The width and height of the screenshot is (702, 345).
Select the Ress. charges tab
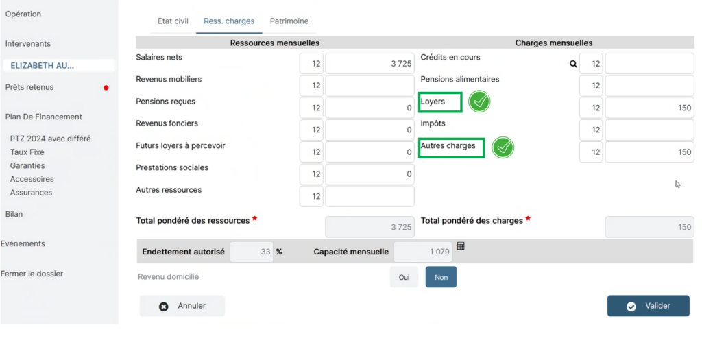tap(229, 21)
